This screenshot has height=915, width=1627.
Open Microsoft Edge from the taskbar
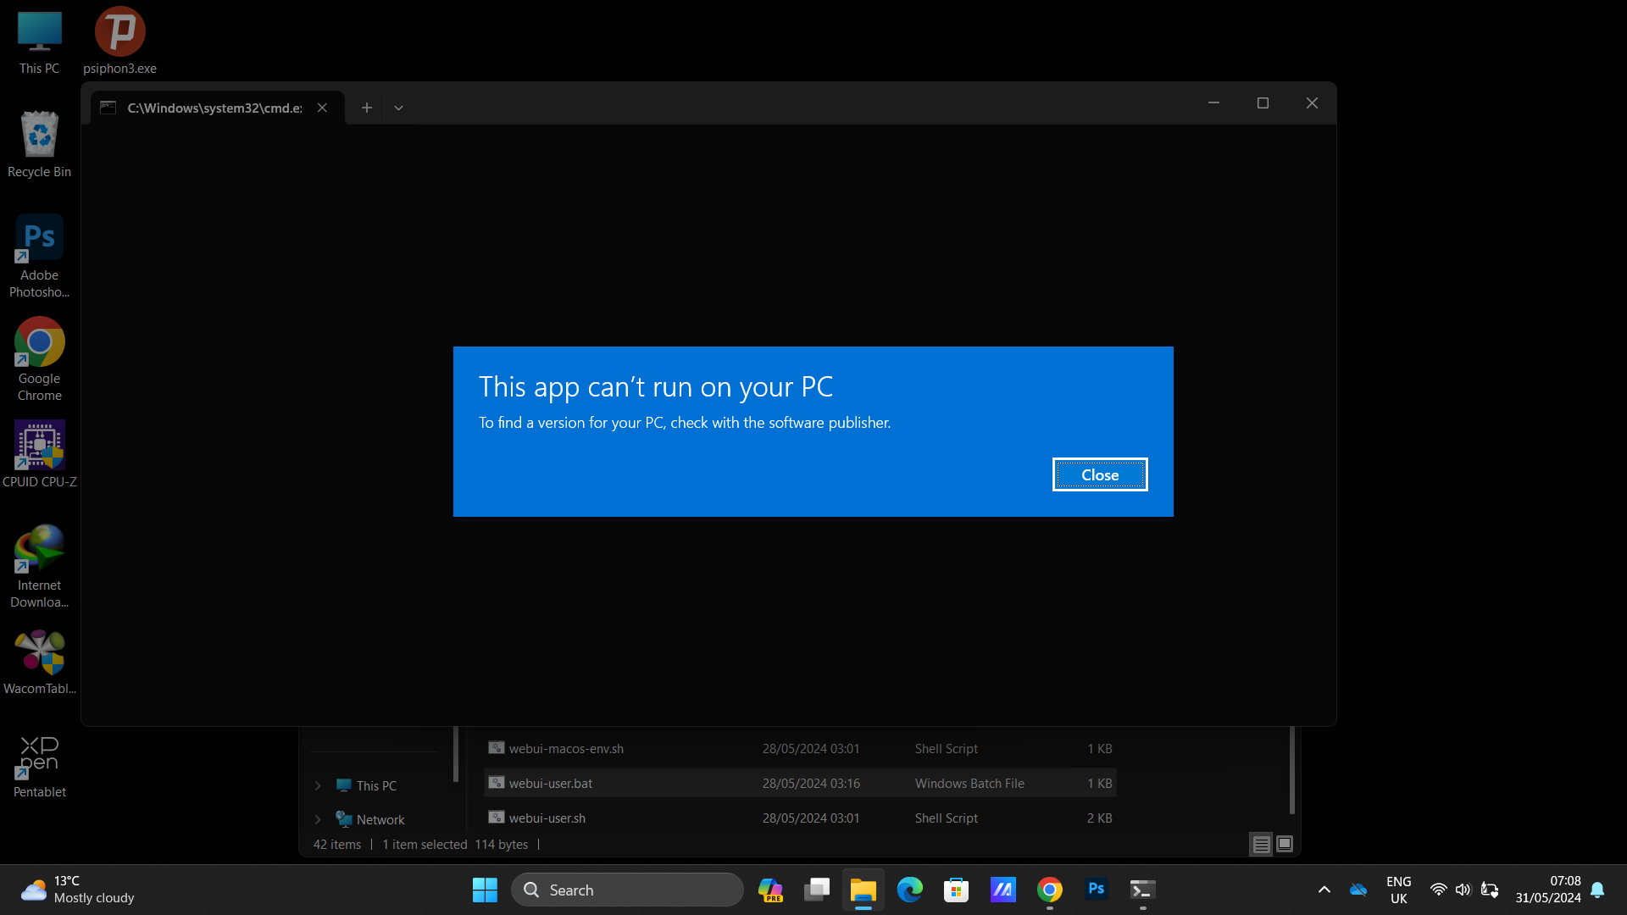tap(910, 890)
